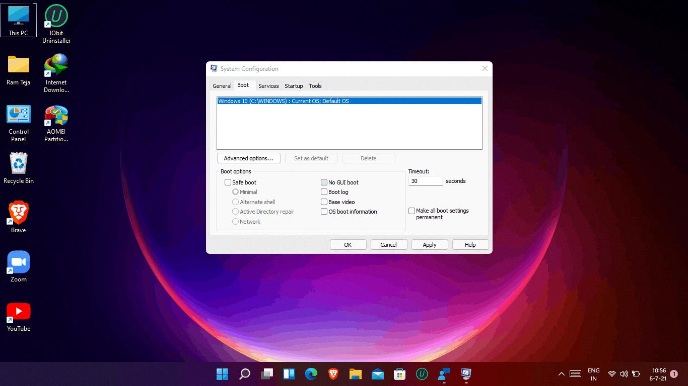
Task: Open the Zoom desktop icon
Action: (19, 263)
